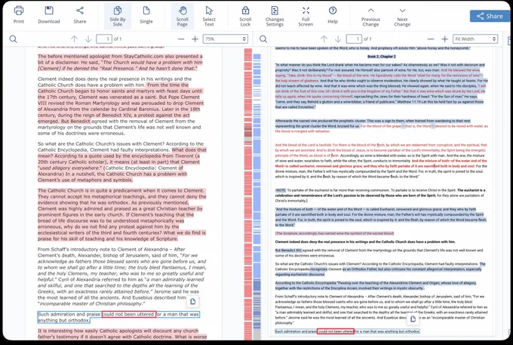Switch to Side By Side view
This screenshot has height=345, width=513.
tap(118, 17)
